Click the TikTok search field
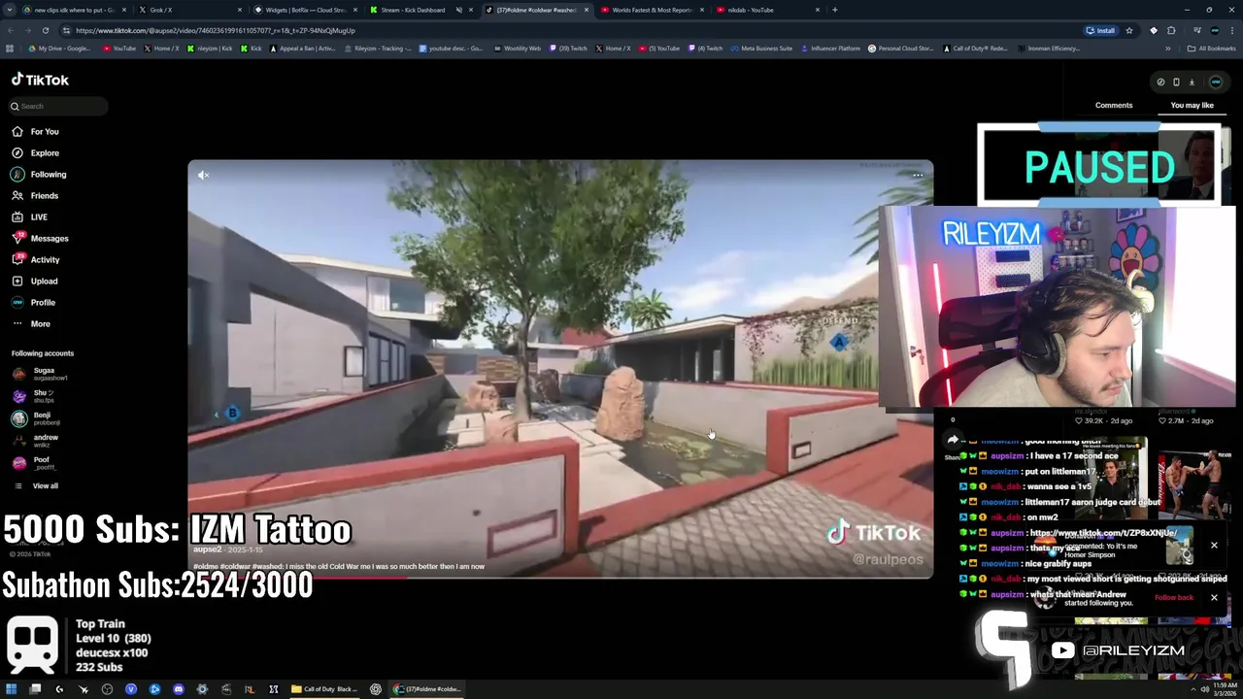Viewport: 1243px width, 699px height. pos(58,106)
